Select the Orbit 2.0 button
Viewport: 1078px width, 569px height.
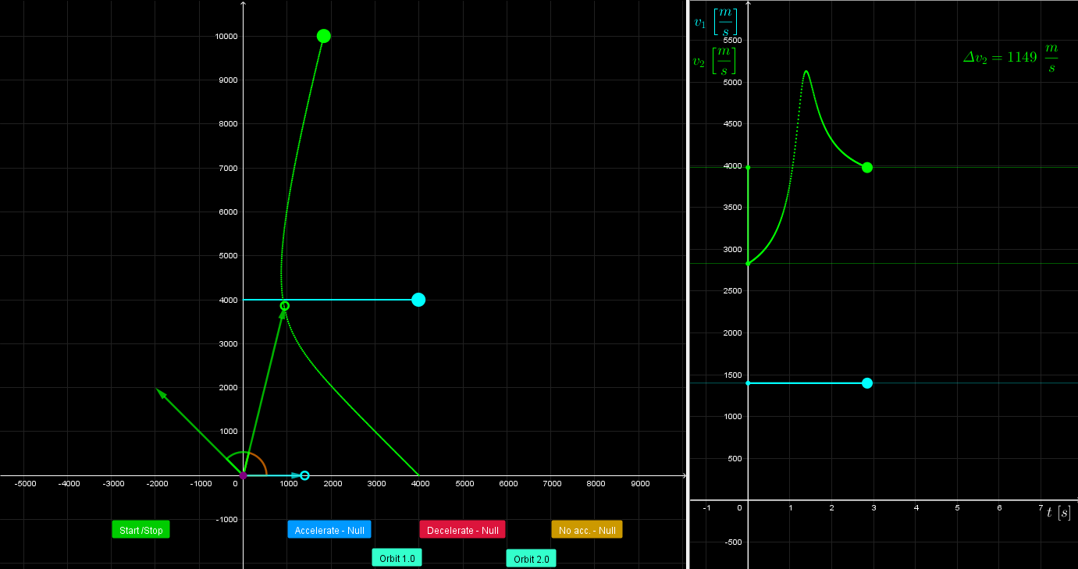pyautogui.click(x=531, y=558)
